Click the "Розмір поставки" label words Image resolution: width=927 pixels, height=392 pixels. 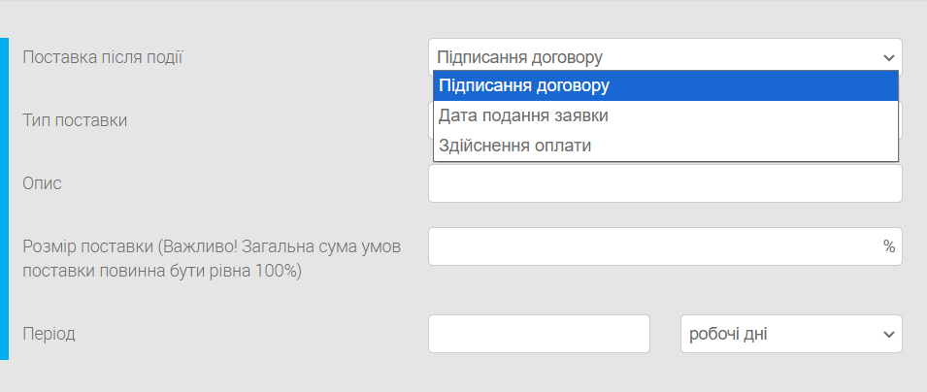[x=87, y=245]
